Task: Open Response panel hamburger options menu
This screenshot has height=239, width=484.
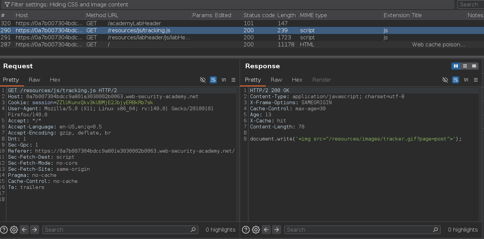Action: [x=476, y=80]
